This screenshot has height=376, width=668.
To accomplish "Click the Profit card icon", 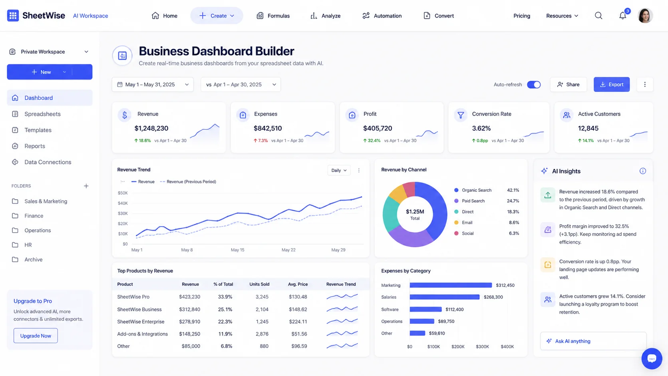I will coord(352,115).
